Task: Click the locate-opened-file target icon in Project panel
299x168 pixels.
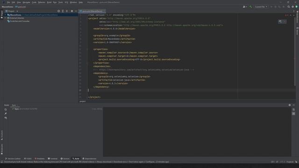Action: pyautogui.click(x=58, y=11)
